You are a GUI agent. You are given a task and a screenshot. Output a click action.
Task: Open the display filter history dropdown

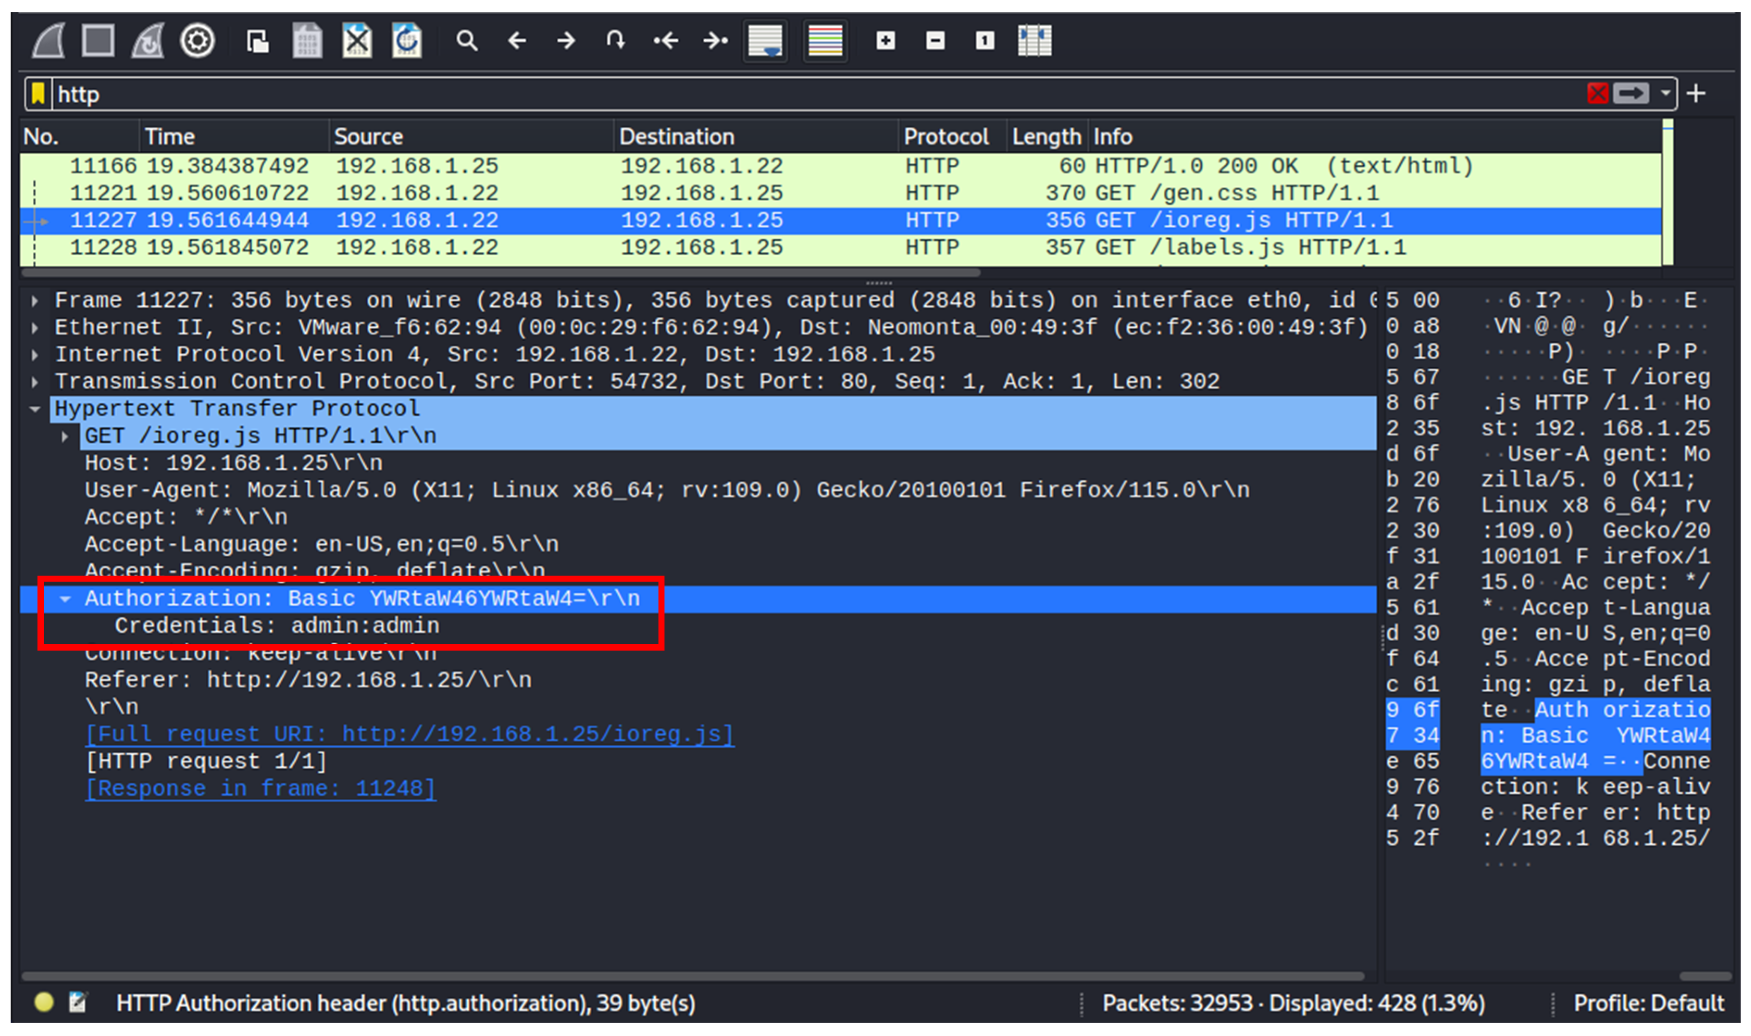(1666, 93)
